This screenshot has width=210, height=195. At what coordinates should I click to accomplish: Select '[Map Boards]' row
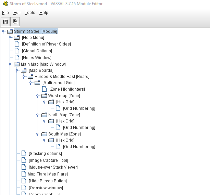point(41,70)
